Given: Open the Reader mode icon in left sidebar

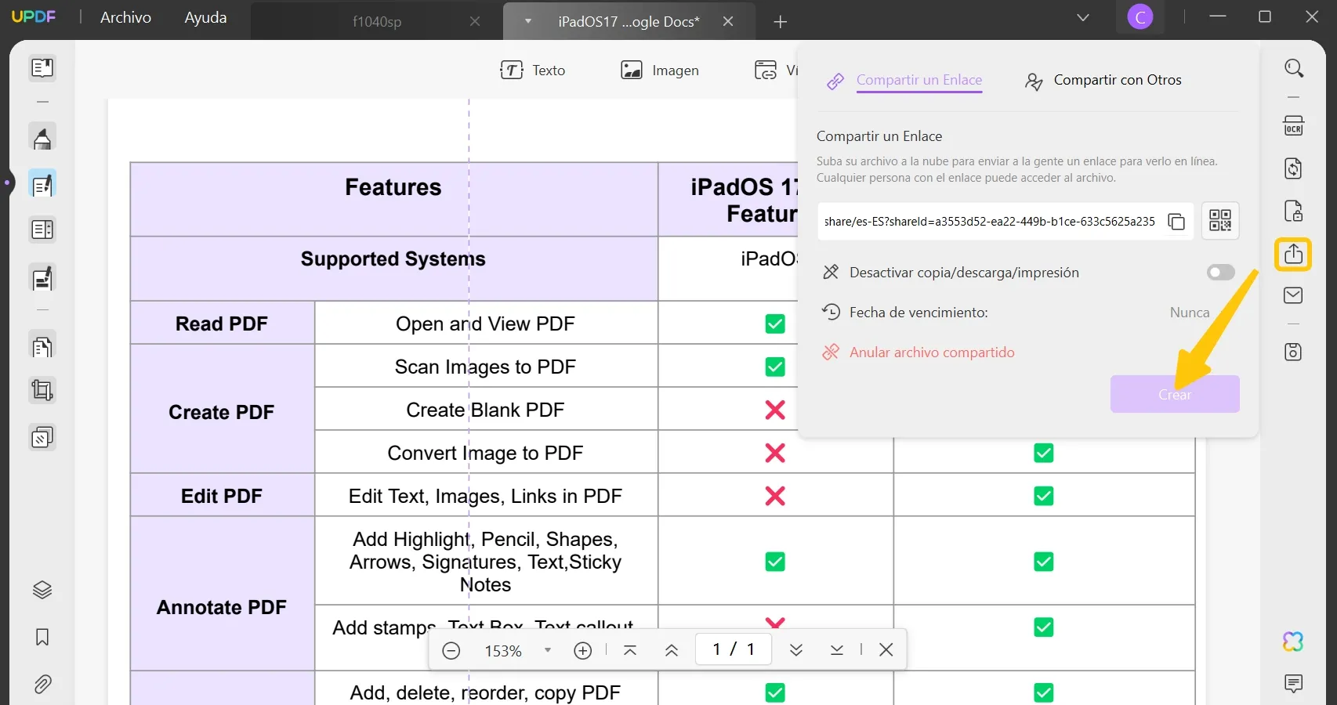Looking at the screenshot, I should [x=42, y=68].
